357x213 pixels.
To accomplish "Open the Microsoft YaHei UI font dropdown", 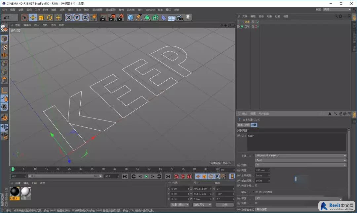I will 301,156.
